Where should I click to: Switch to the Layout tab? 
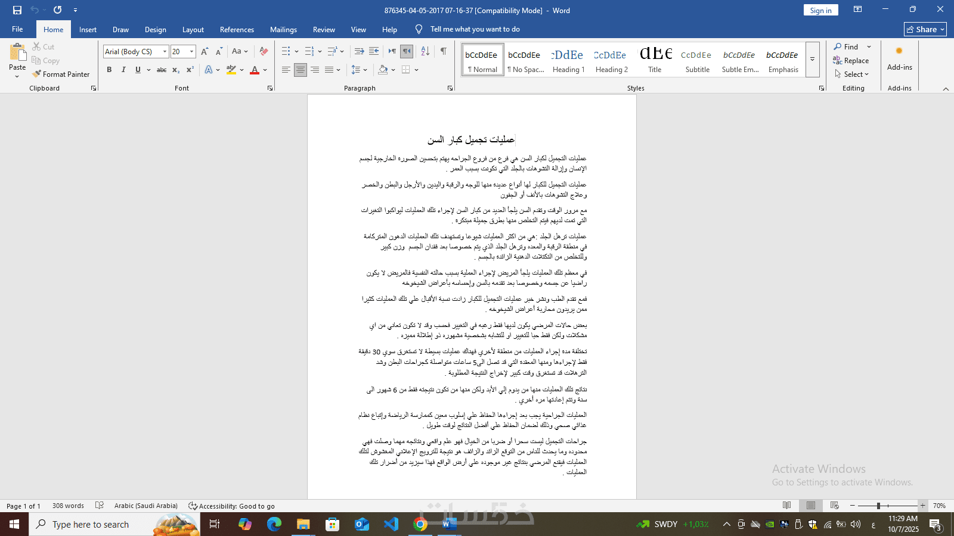(x=193, y=30)
